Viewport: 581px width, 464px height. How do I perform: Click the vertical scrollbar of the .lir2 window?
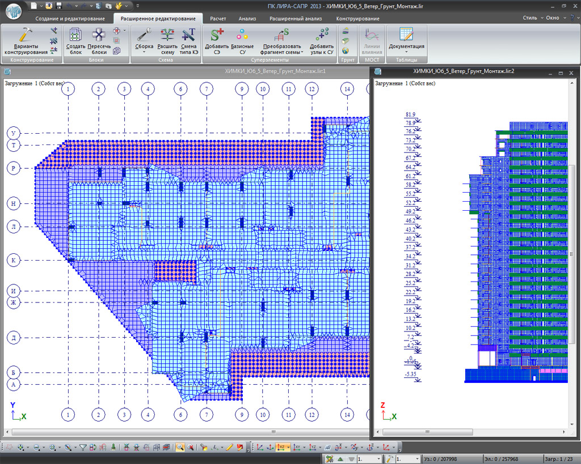(571, 255)
